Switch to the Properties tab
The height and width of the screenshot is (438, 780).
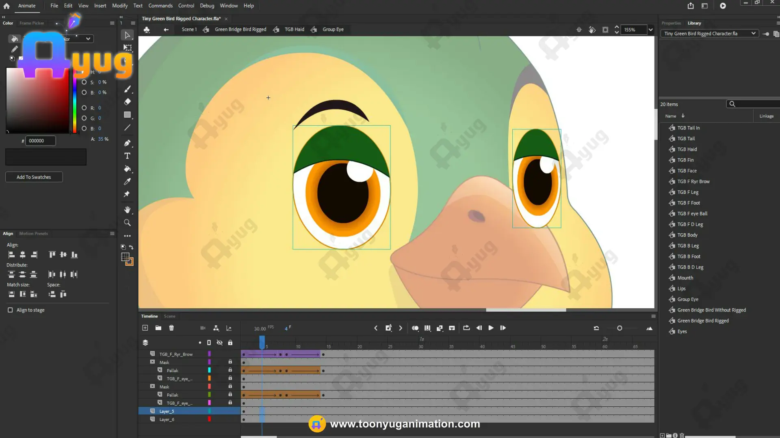point(671,23)
